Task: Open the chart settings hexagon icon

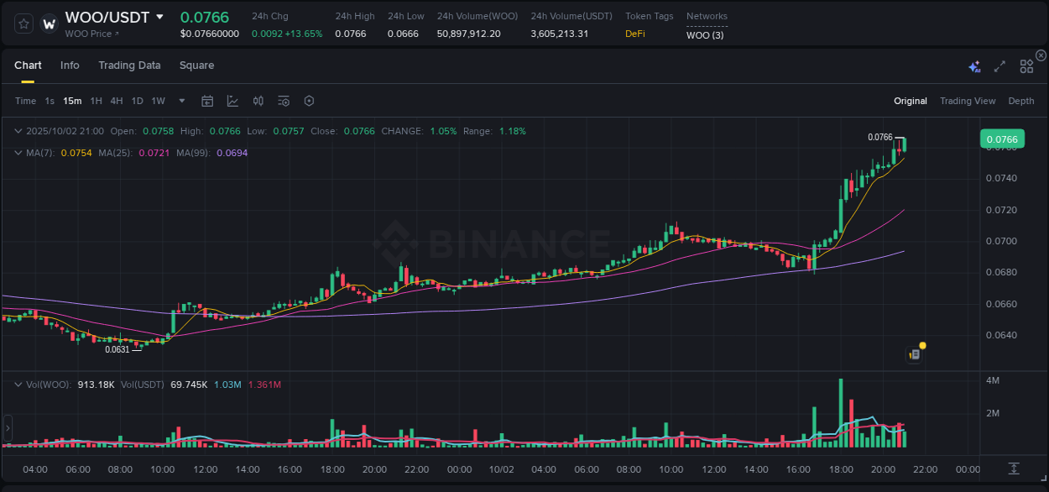Action: click(309, 100)
